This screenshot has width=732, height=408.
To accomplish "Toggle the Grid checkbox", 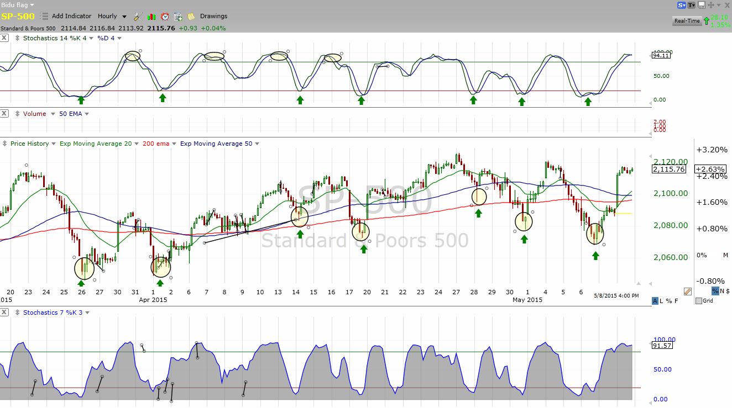I will [699, 301].
